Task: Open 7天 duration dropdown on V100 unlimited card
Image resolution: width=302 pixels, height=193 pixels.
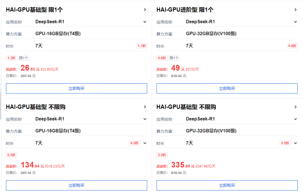Action: pos(295,143)
